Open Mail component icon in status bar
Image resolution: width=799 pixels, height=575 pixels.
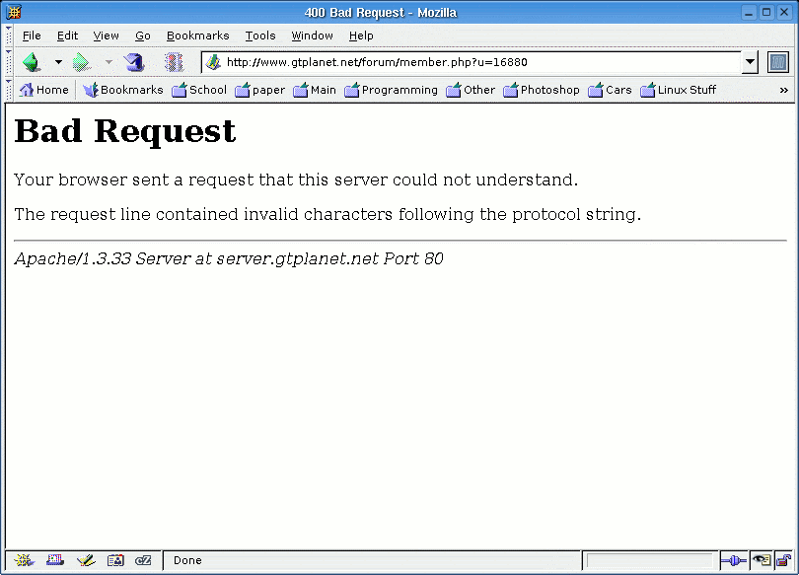(x=55, y=560)
